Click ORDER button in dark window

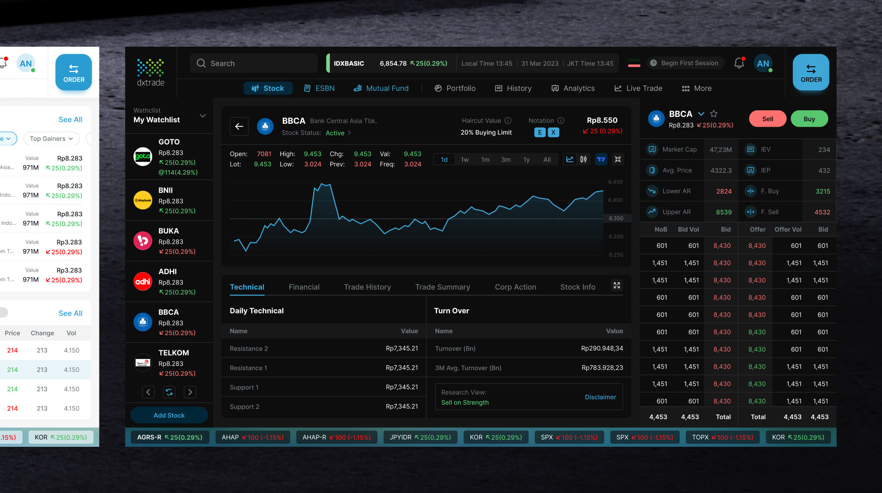[811, 72]
